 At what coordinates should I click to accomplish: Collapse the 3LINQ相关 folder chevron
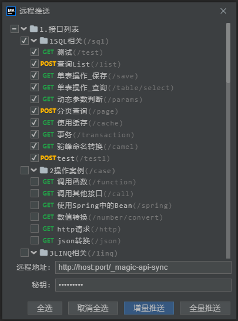[x=34, y=253]
